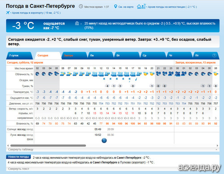224x174 pixels.
Task: Click the weather station house icon
Action: click(141, 6)
